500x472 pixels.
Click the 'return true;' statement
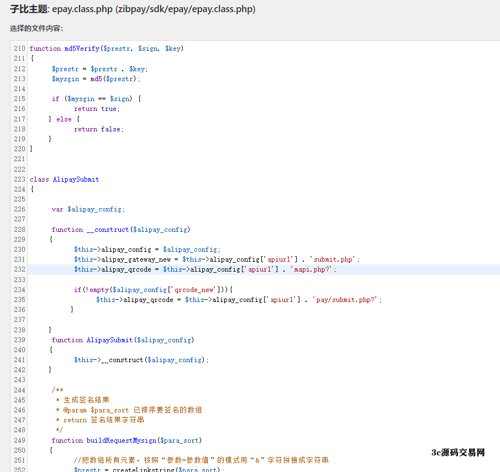click(x=97, y=109)
